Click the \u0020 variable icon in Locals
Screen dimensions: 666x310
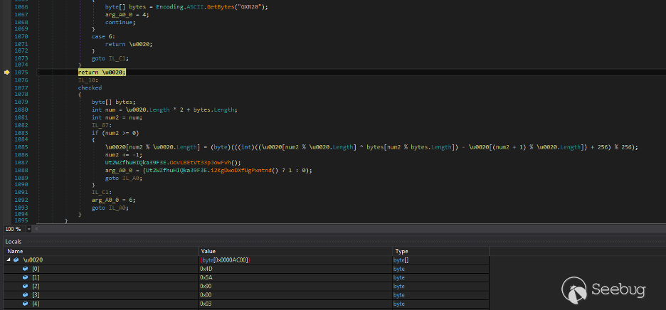click(x=16, y=260)
